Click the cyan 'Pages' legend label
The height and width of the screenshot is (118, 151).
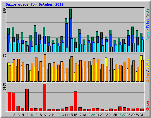tap(147, 36)
